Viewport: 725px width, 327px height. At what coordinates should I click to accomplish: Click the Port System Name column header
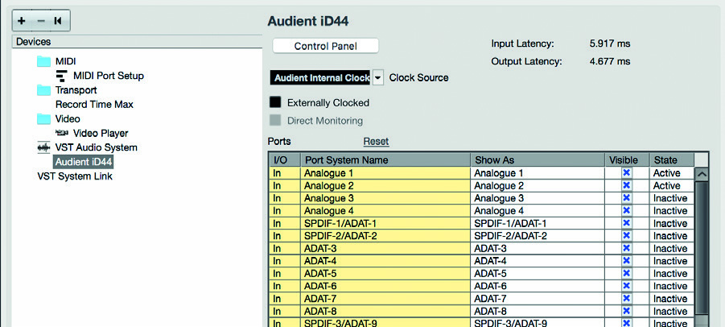coord(385,160)
